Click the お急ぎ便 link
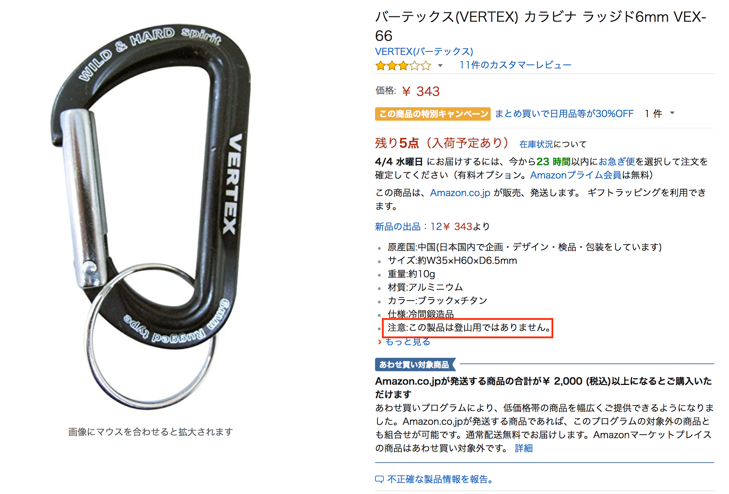729x494 pixels. (617, 162)
